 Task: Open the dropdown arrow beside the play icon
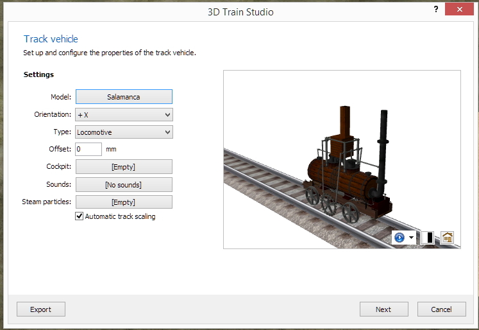(411, 238)
